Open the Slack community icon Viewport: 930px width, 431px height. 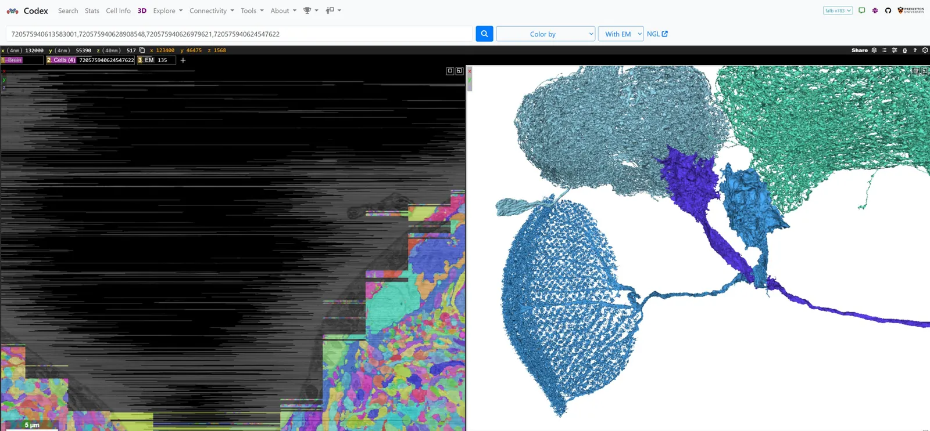tap(875, 10)
